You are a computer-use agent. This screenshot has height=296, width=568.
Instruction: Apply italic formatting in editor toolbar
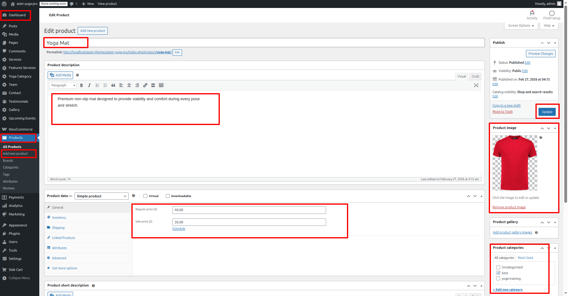pyautogui.click(x=89, y=85)
